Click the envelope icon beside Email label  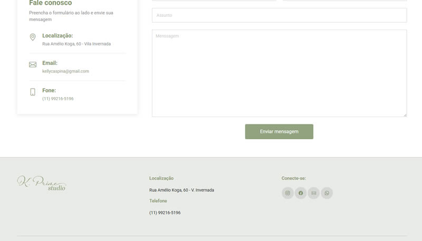33,65
